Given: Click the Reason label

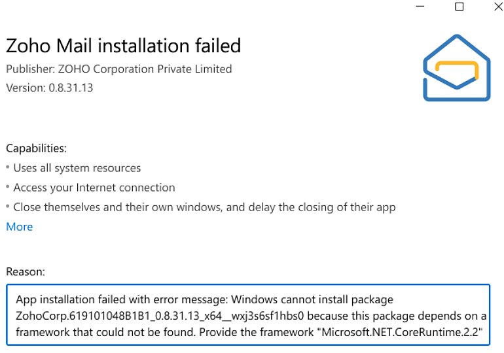Looking at the screenshot, I should (x=26, y=271).
